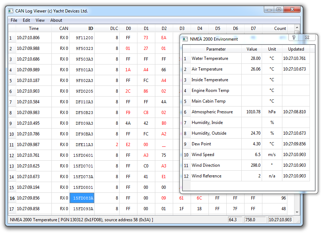This screenshot has width=322, height=233.
Task: Click the 28.00 water temperature value
Action: [x=252, y=58]
